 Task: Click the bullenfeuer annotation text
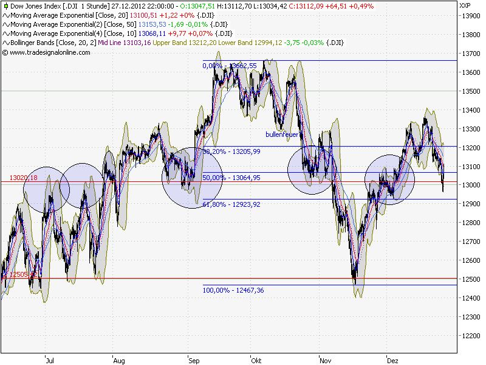[x=282, y=134]
